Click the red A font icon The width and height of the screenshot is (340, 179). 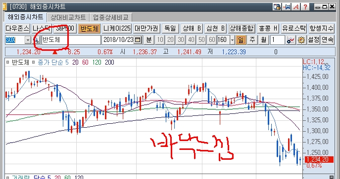[x=296, y=7]
